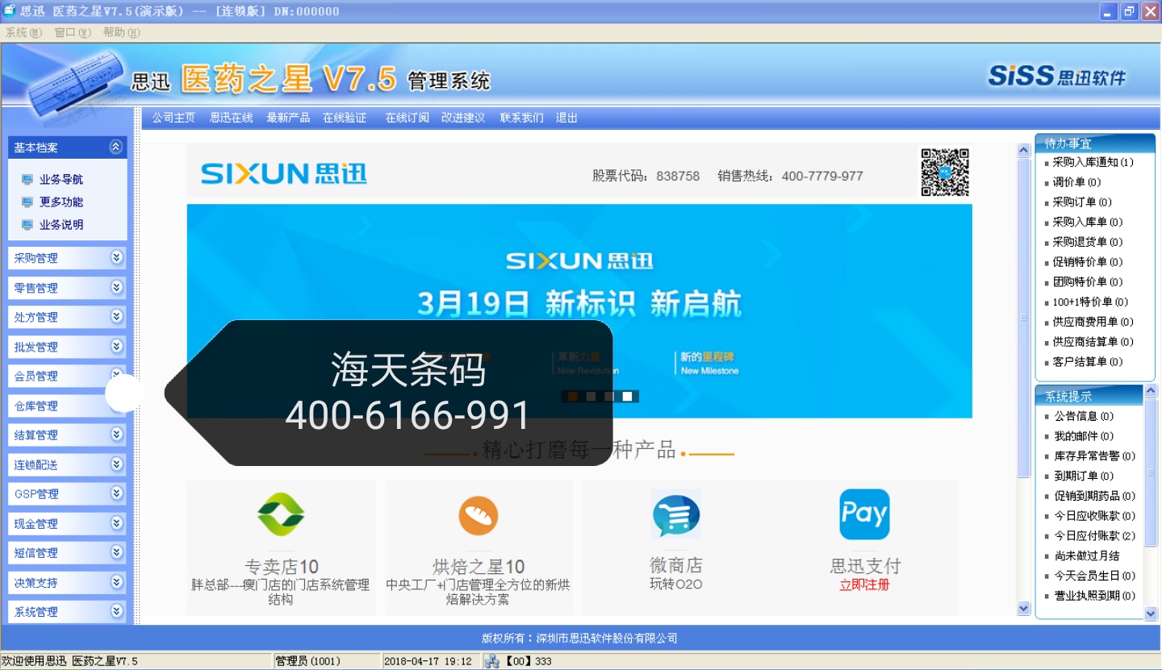Expand the 采购管理 section
The width and height of the screenshot is (1162, 670).
click(x=117, y=257)
